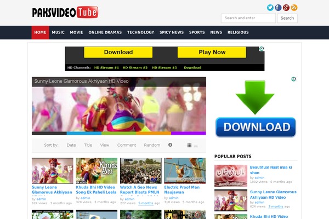Viewport: 329px width, 219px height.
Task: Open the Online Dramas menu
Action: [105, 32]
